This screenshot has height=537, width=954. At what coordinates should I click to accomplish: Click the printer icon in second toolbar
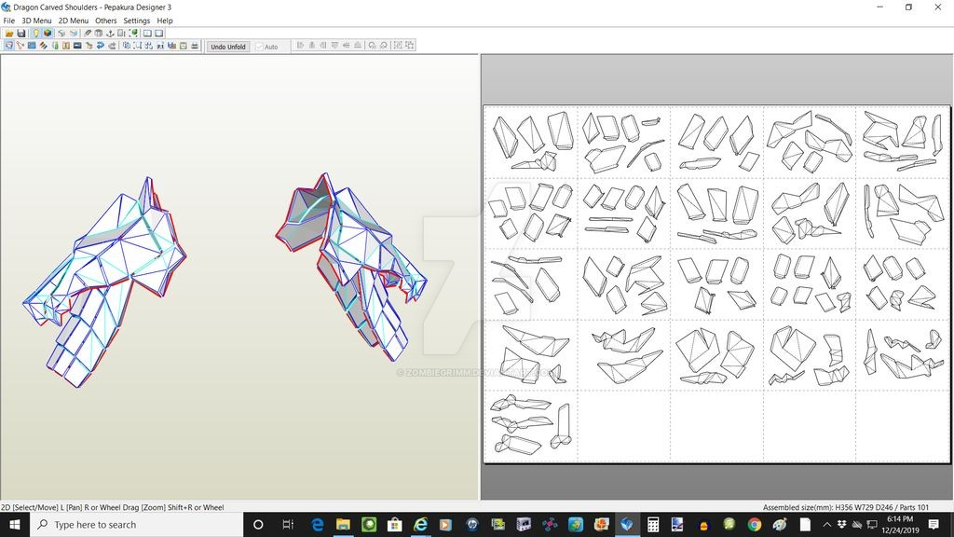(x=195, y=46)
